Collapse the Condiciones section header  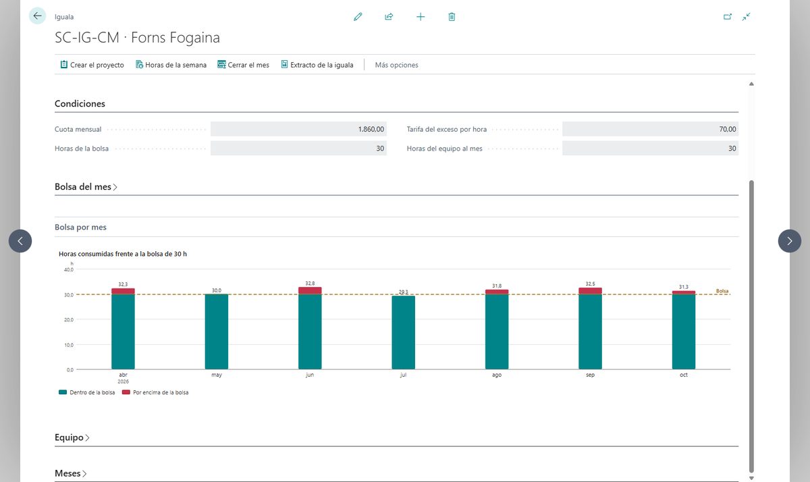[x=80, y=104]
